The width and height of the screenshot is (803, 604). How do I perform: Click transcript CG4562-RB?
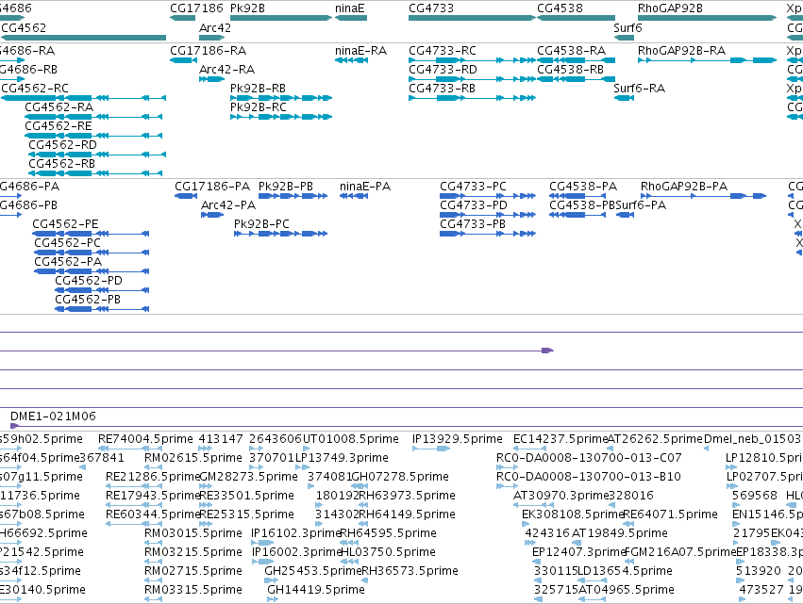click(62, 164)
